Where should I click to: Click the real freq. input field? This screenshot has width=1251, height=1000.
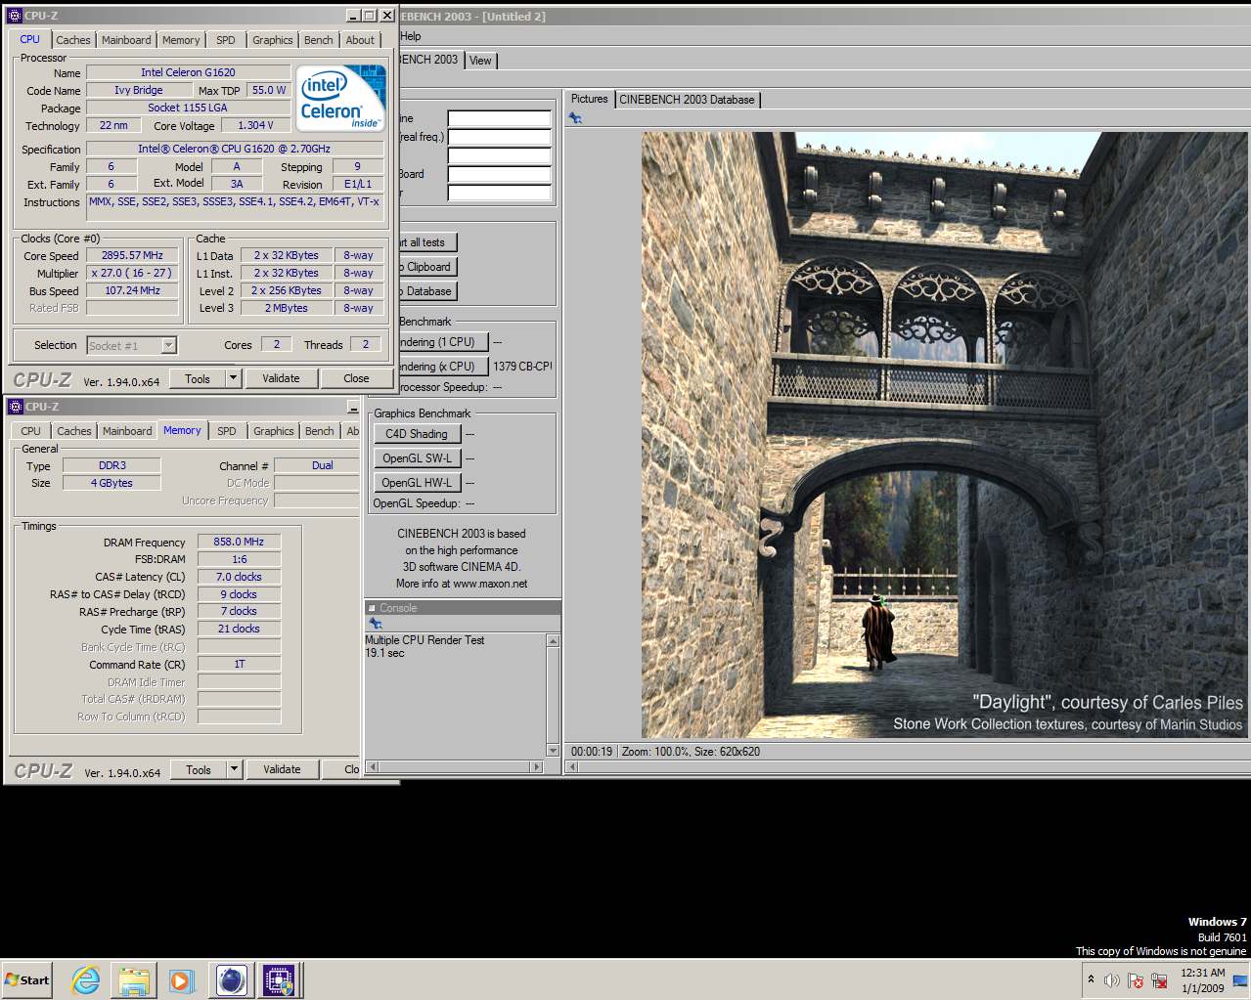click(x=500, y=137)
